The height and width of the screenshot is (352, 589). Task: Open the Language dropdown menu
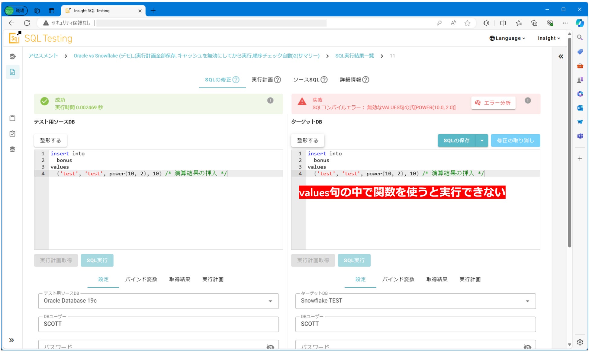tap(507, 38)
